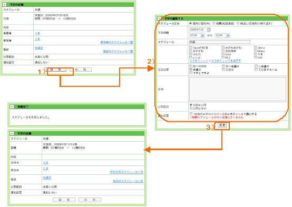The image size is (292, 207).
Task: Tick the おがわおがわ participant checkbox
Action: [x=223, y=47]
